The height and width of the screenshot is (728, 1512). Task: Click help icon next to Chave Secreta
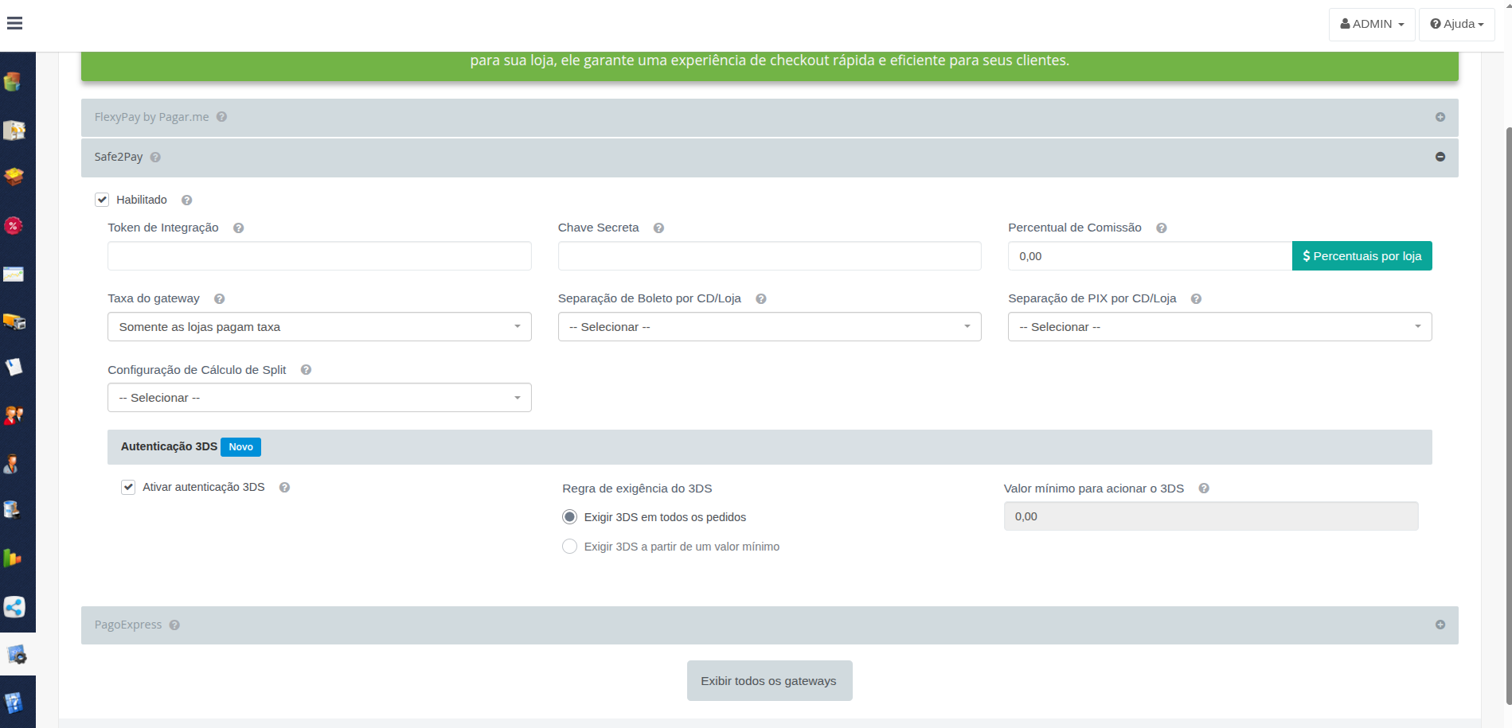click(658, 228)
